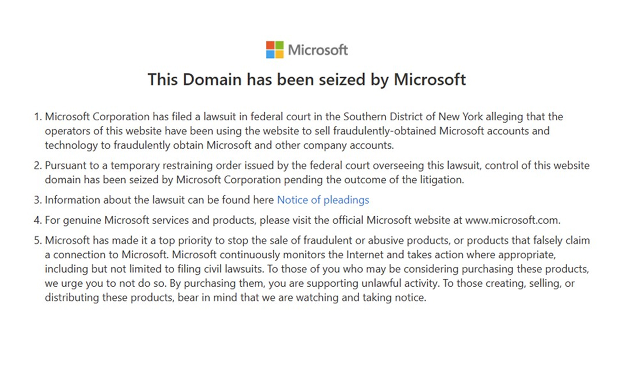Image resolution: width=617 pixels, height=368 pixels.
Task: Select the list number 1 marker
Action: (38, 117)
